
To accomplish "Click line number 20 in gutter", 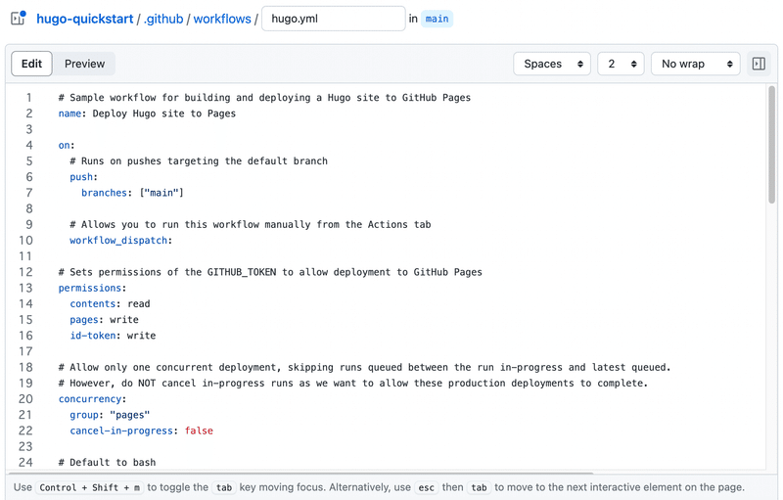I will 25,399.
